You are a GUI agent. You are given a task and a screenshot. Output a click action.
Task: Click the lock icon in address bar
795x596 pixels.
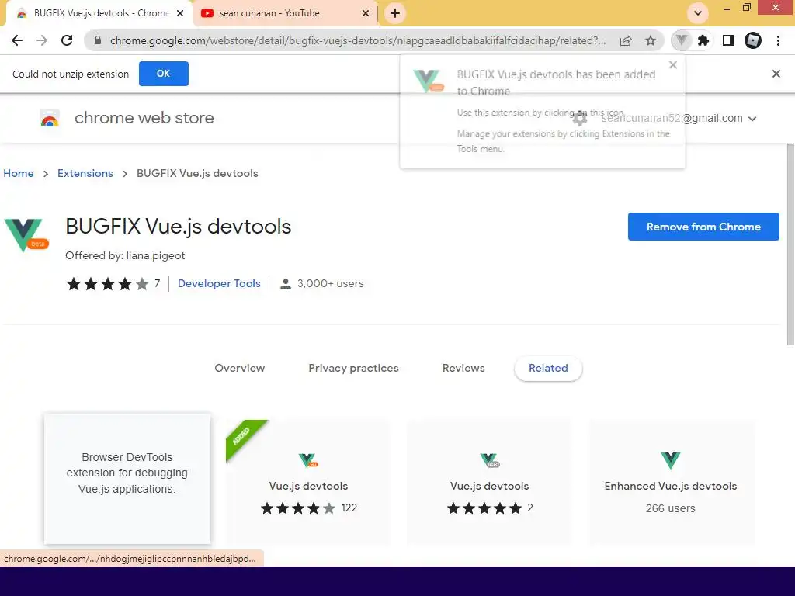[x=98, y=40]
